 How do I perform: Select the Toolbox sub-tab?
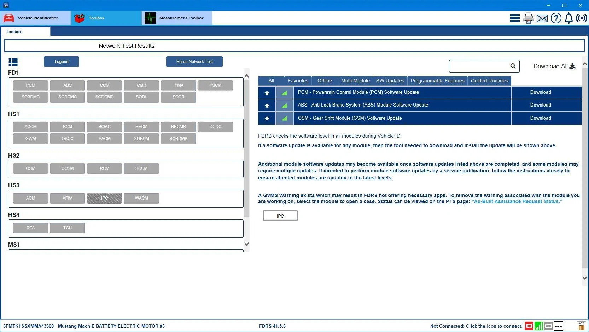25,32
